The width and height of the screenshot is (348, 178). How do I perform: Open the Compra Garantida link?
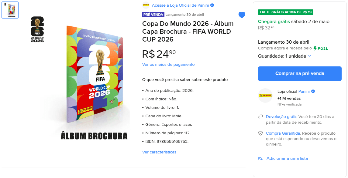coord(283,133)
